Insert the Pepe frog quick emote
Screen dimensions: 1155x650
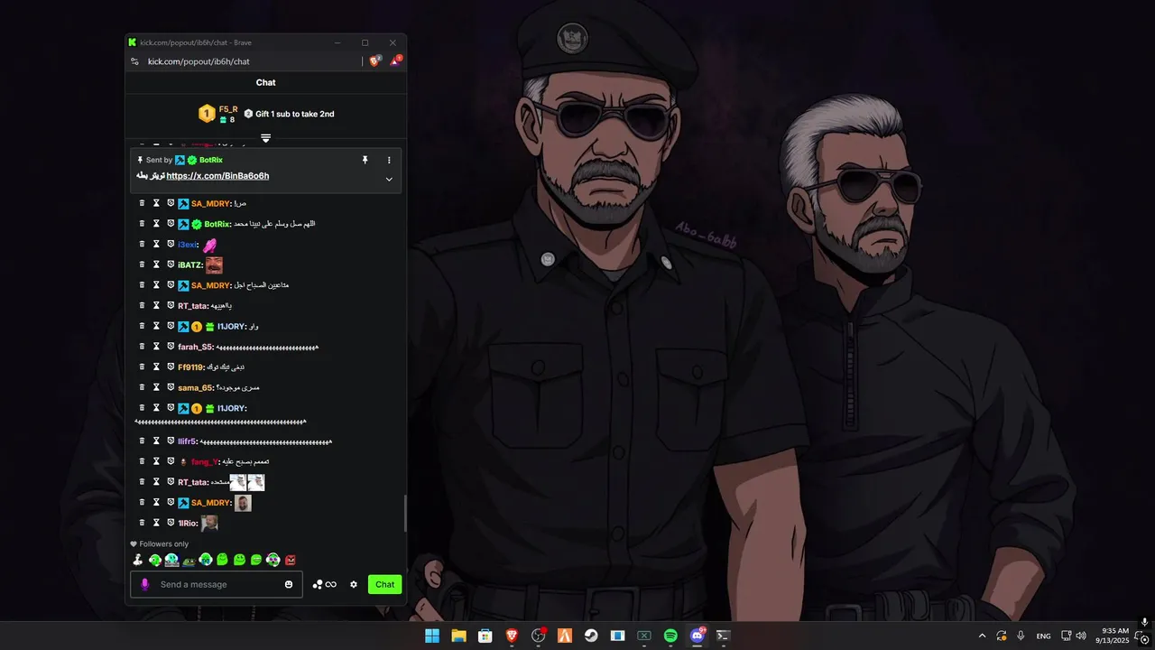coord(189,560)
